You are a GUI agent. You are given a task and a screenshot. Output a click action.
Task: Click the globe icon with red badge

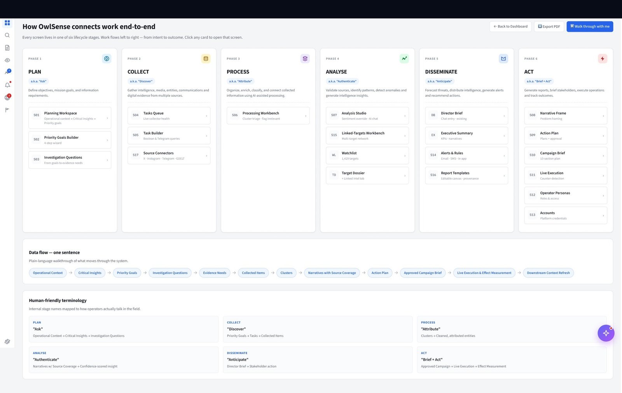(7, 97)
